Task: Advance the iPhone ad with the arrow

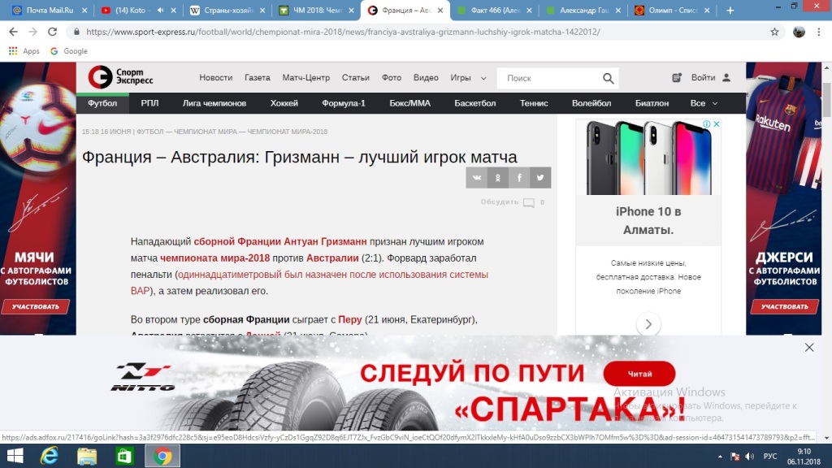Action: click(x=648, y=323)
